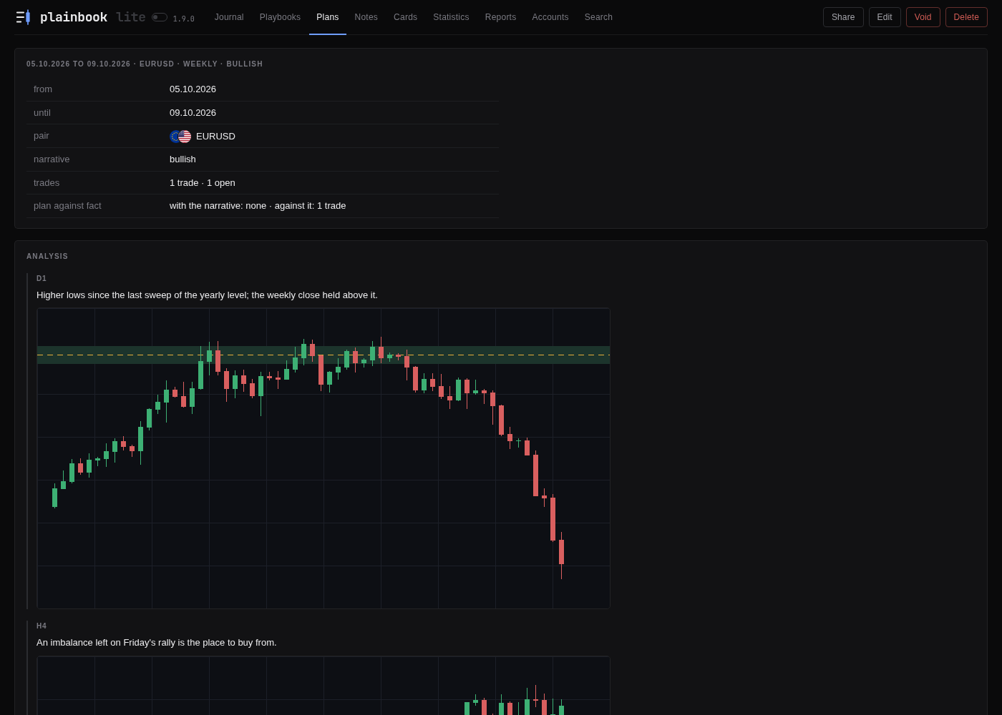Click the plainbook app name

coord(74,17)
